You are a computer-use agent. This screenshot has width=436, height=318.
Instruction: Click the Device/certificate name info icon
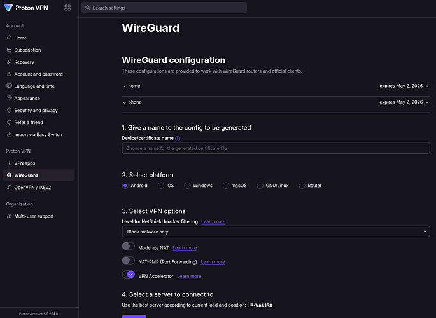[x=178, y=138]
